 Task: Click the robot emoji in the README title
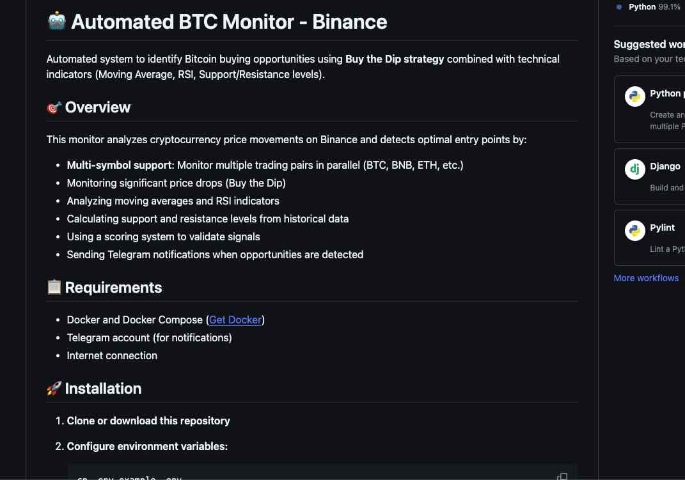(x=56, y=21)
